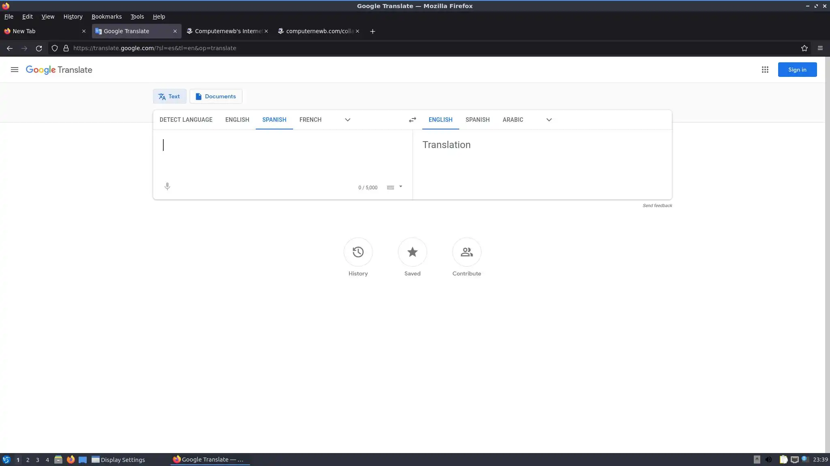Click the Send feedback link
Screen dimensions: 830x466
[x=657, y=205]
